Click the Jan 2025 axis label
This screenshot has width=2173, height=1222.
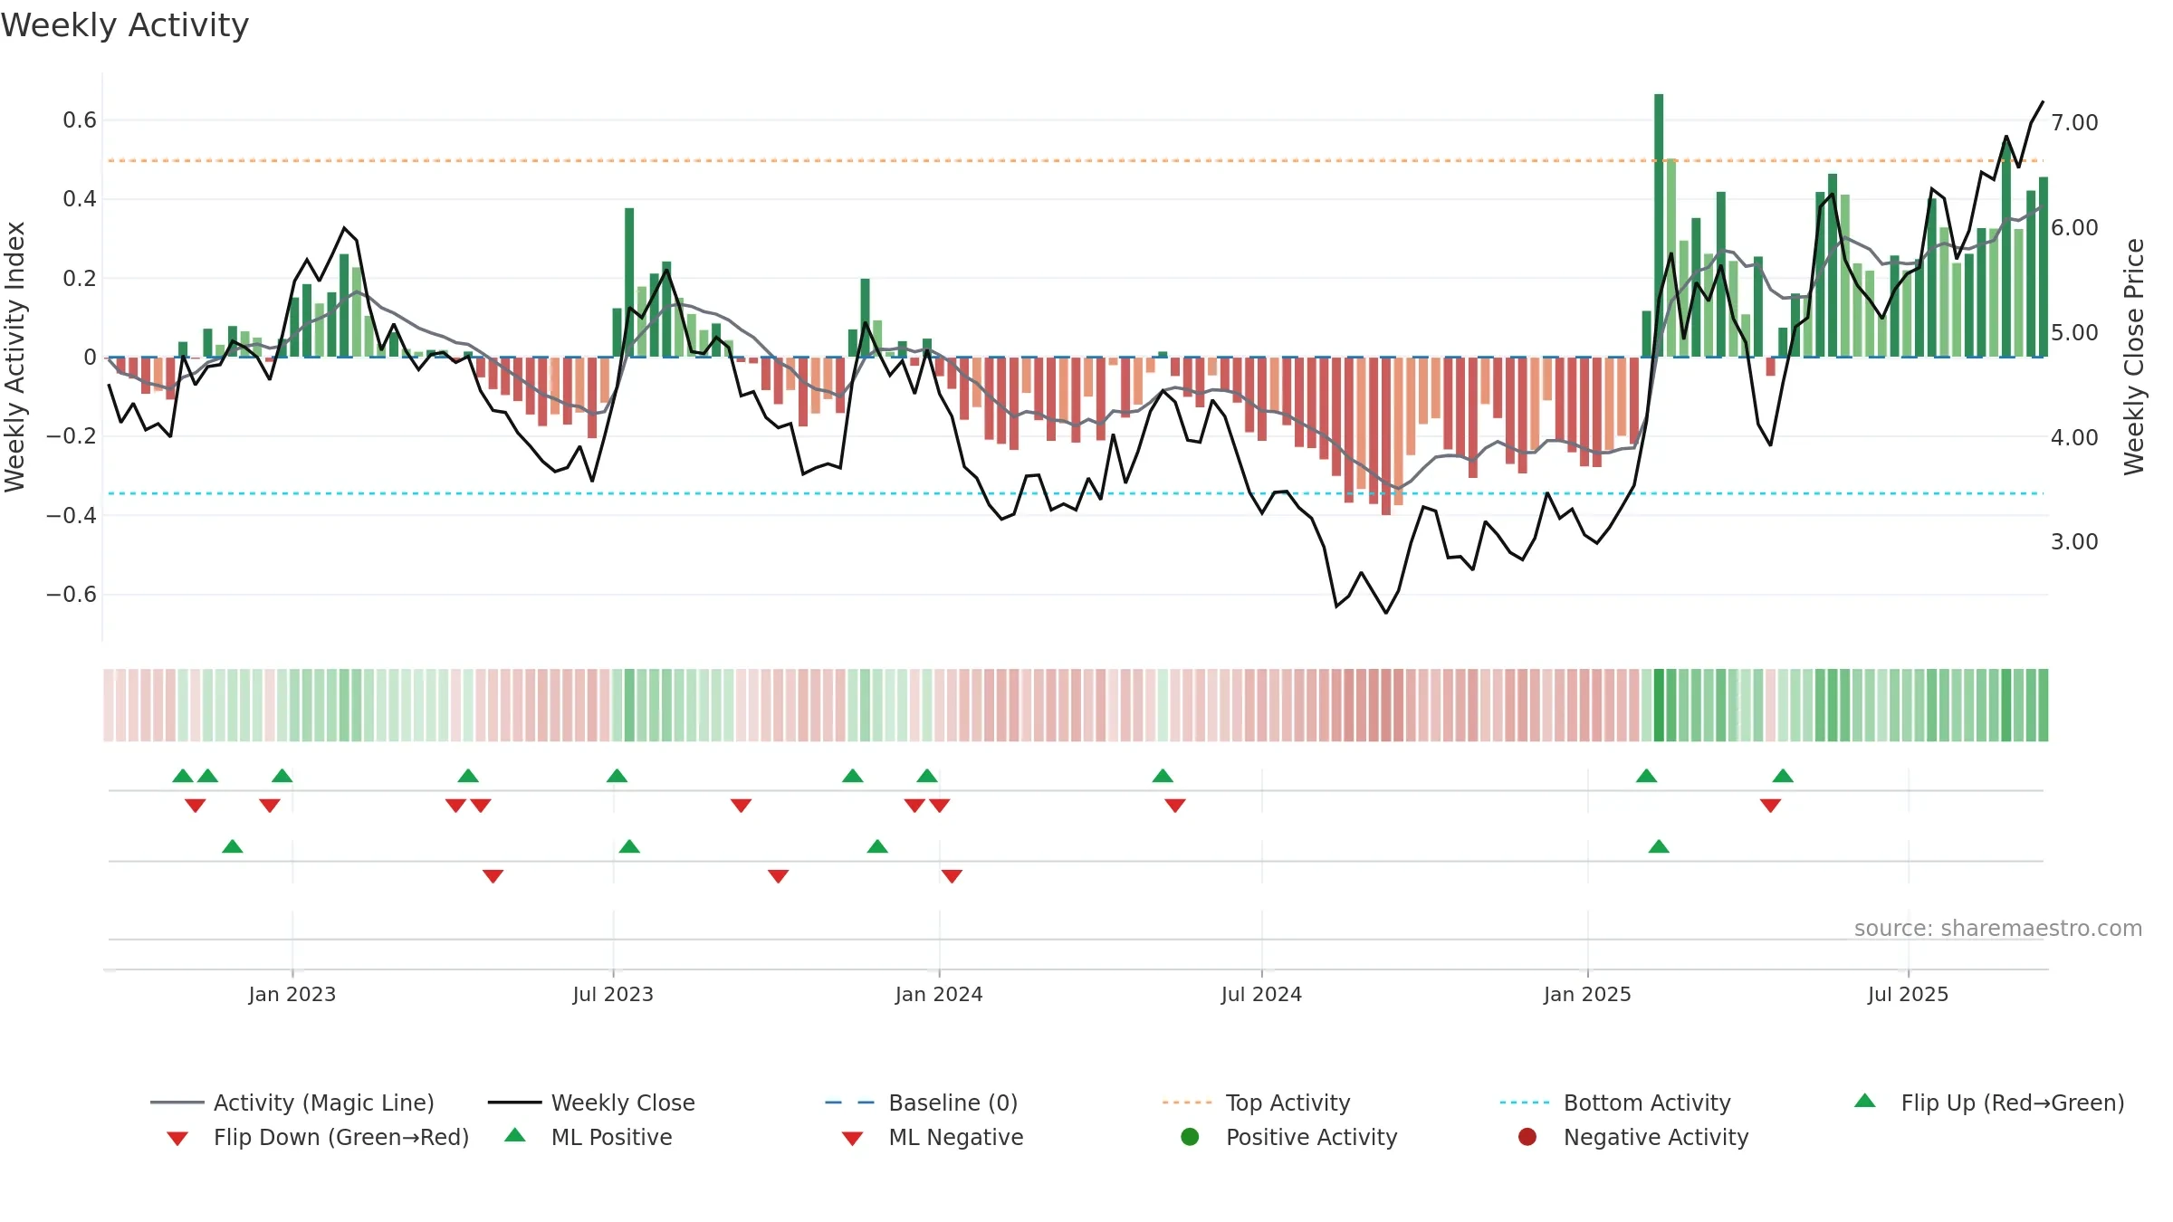(x=1587, y=994)
